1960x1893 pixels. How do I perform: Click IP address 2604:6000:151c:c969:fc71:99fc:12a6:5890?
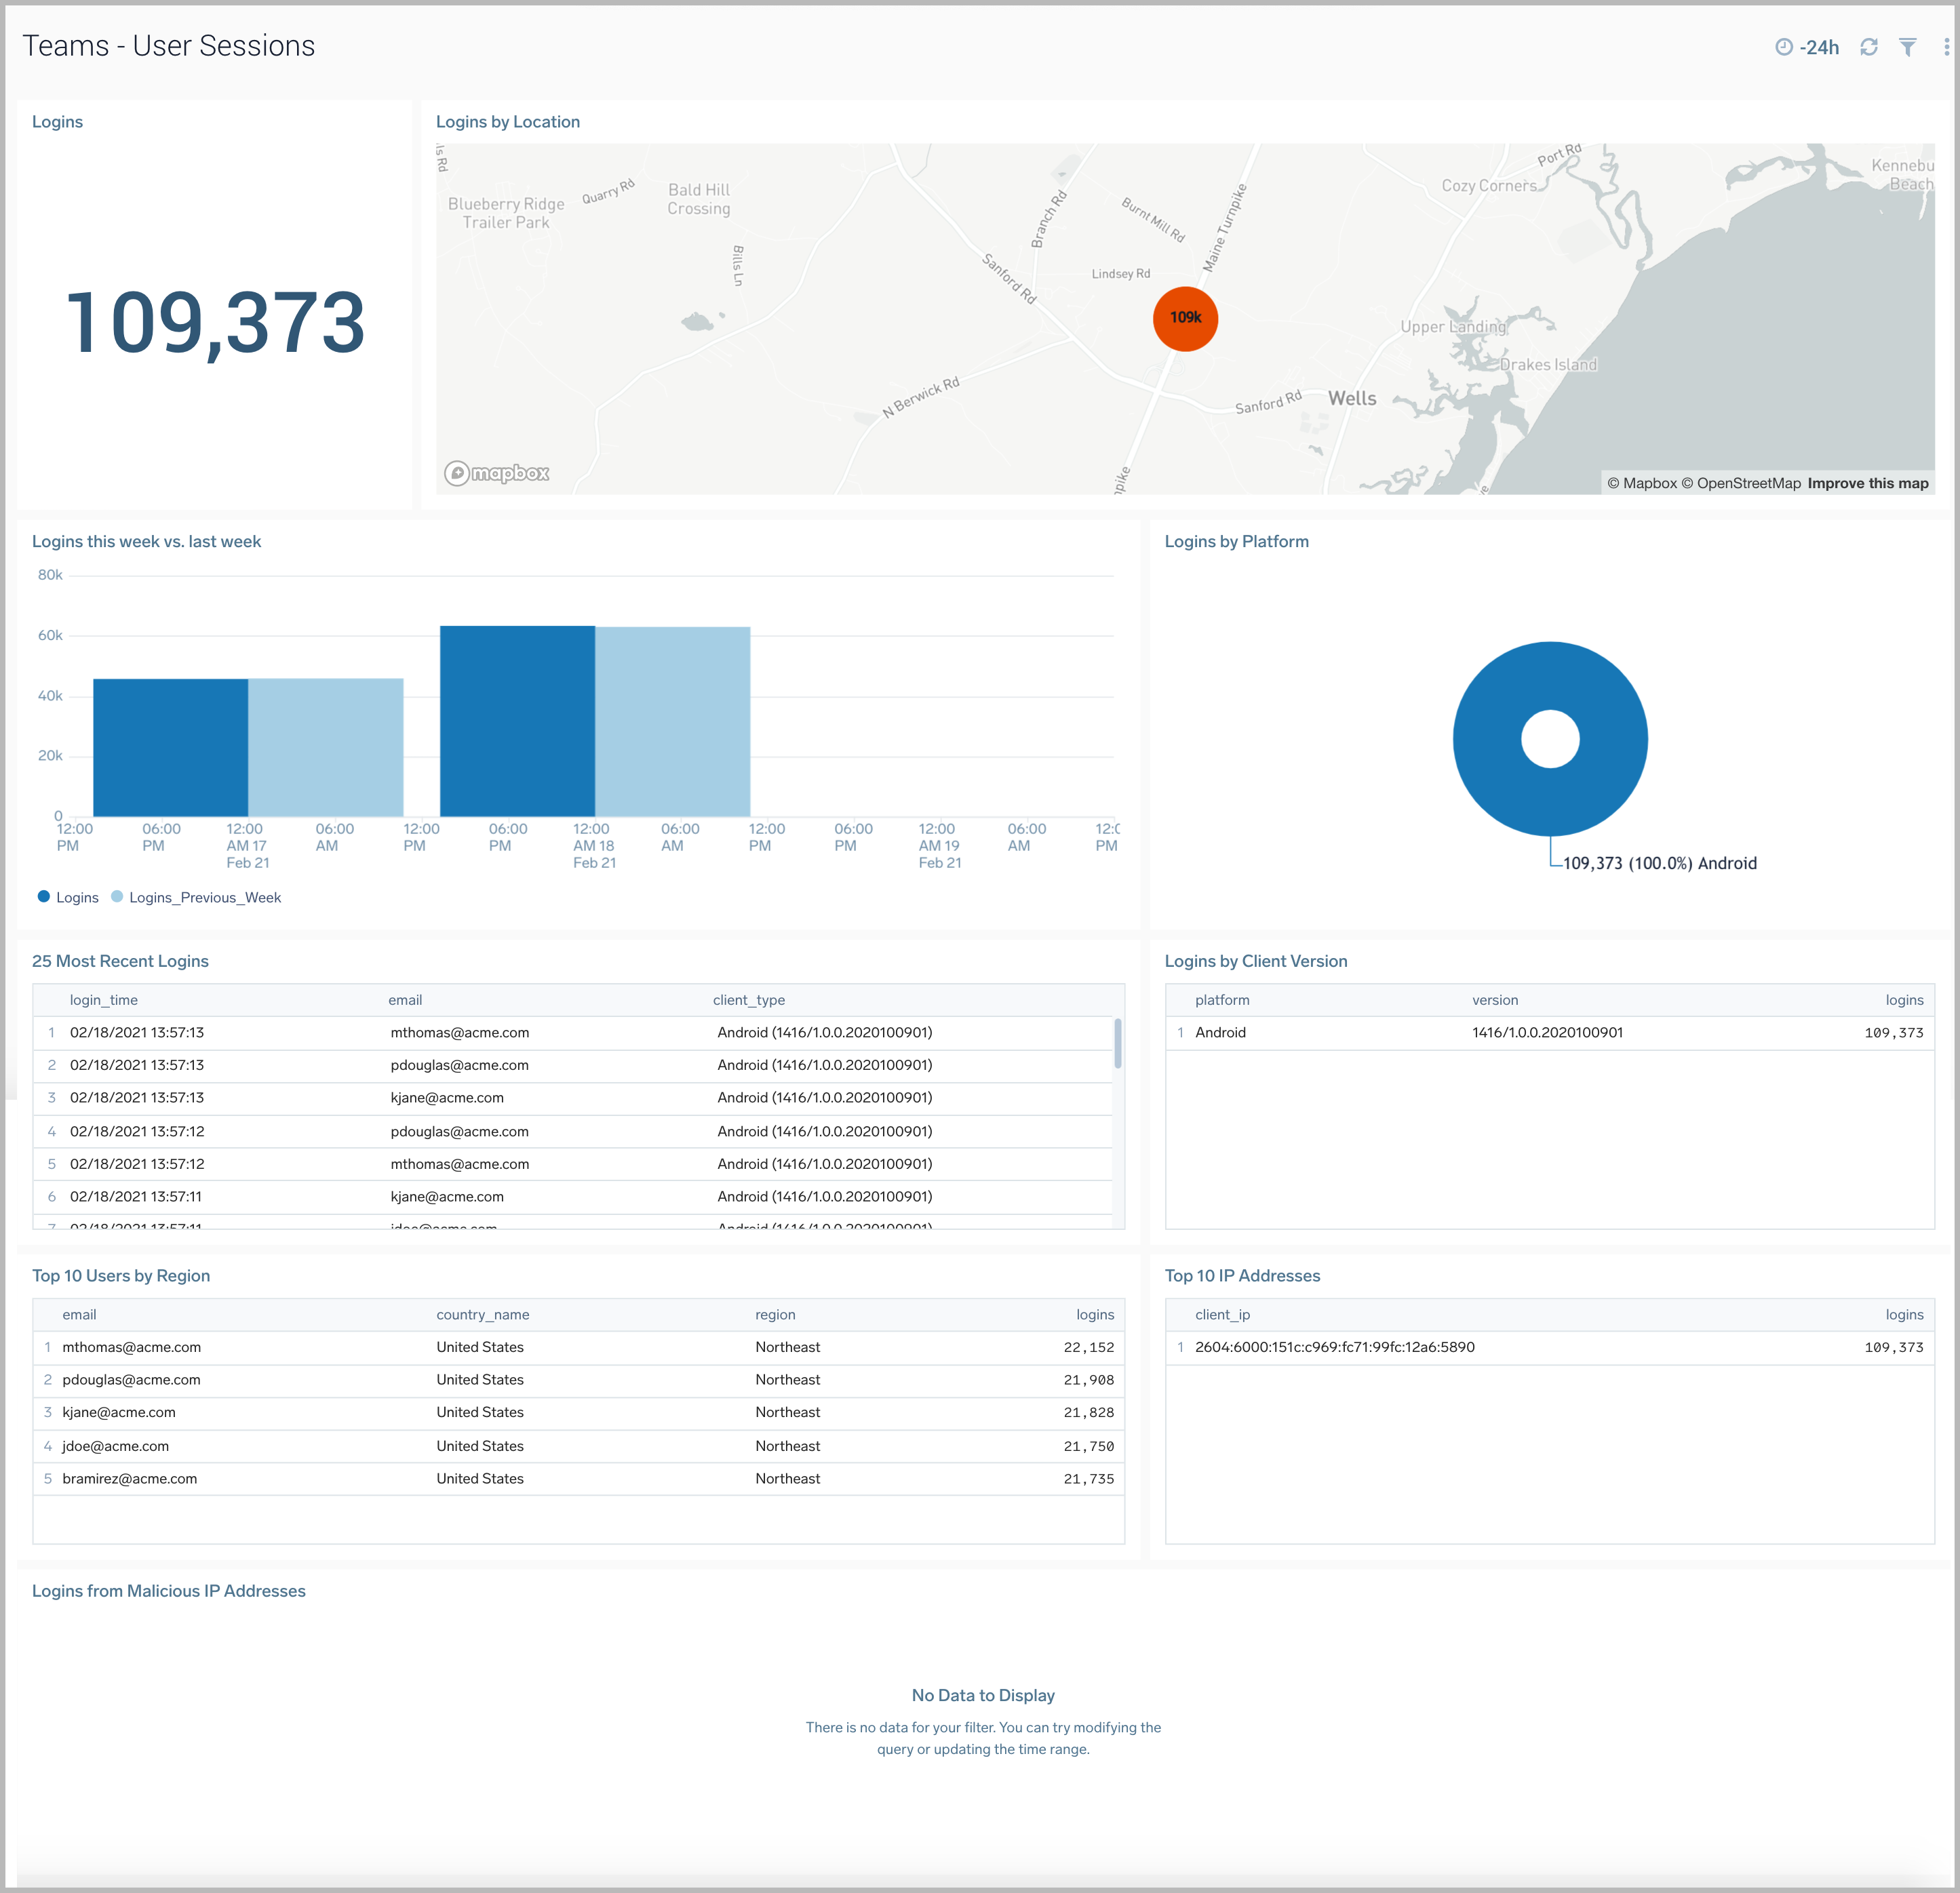click(1334, 1347)
